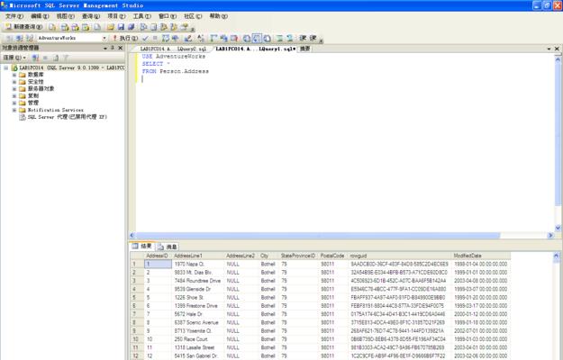This screenshot has width=563, height=360.
Task: Click the Open File folder icon
Action: point(110,27)
